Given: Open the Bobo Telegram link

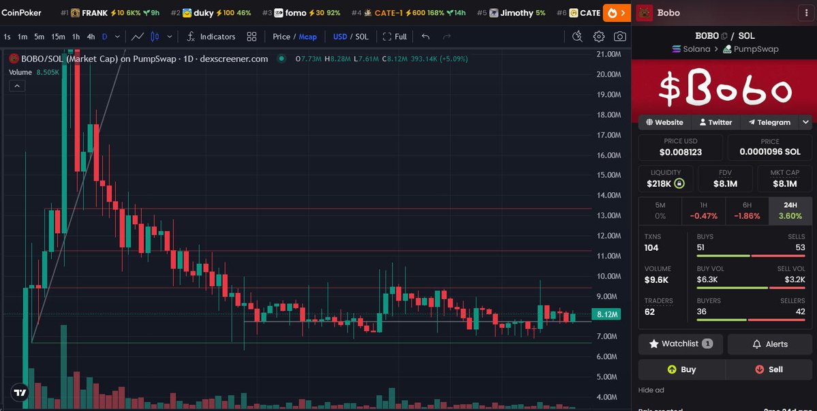Looking at the screenshot, I should 769,123.
